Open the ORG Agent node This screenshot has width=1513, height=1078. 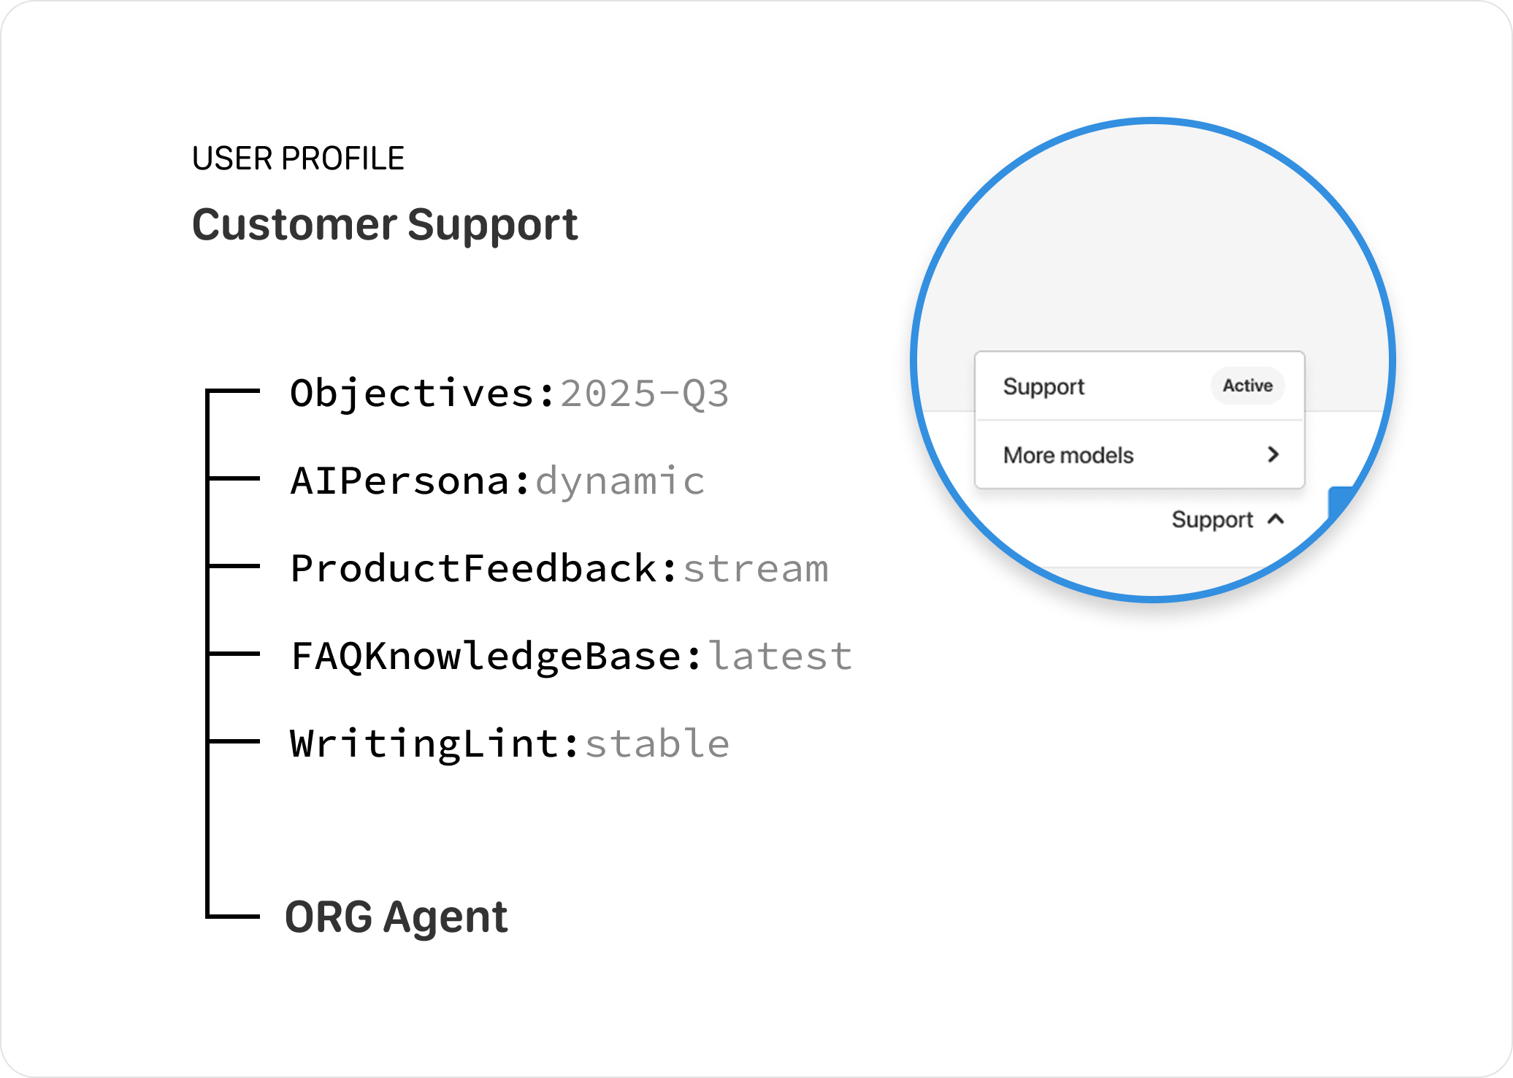click(396, 917)
